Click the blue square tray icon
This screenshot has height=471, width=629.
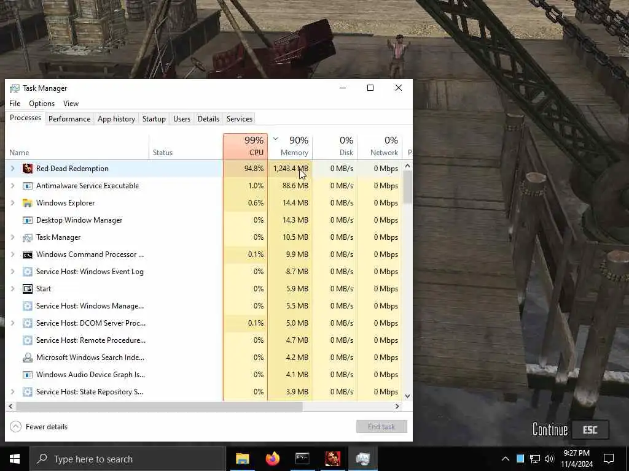point(520,459)
